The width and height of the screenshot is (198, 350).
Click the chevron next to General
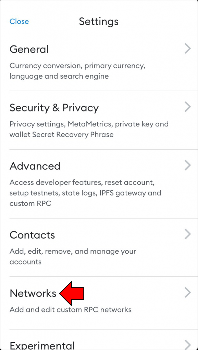[x=188, y=48]
